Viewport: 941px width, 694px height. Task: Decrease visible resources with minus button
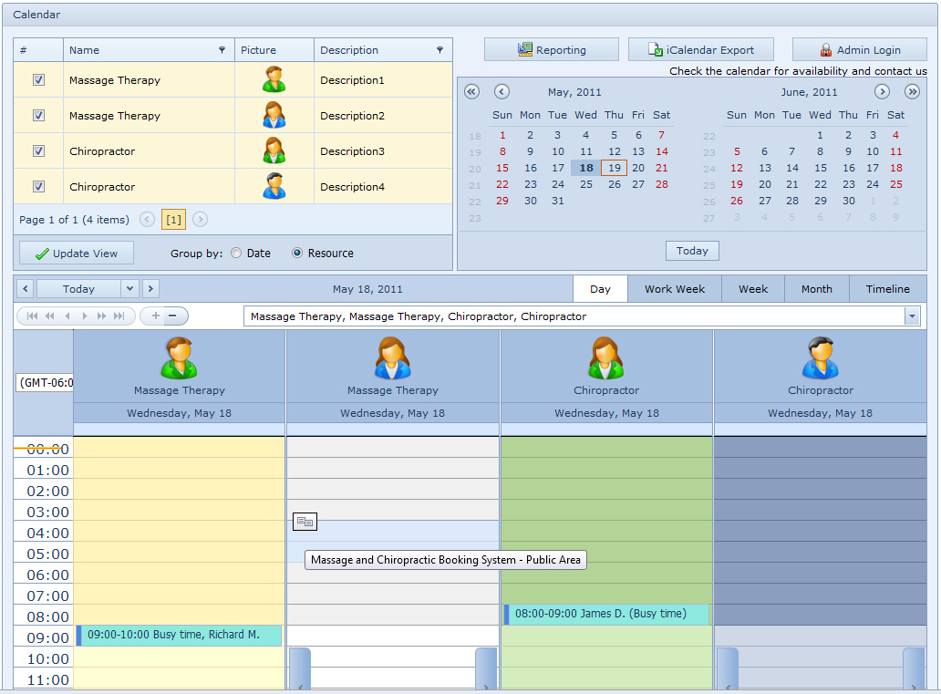pyautogui.click(x=173, y=316)
